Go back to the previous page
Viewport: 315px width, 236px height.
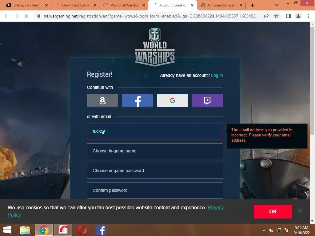[x=7, y=16]
